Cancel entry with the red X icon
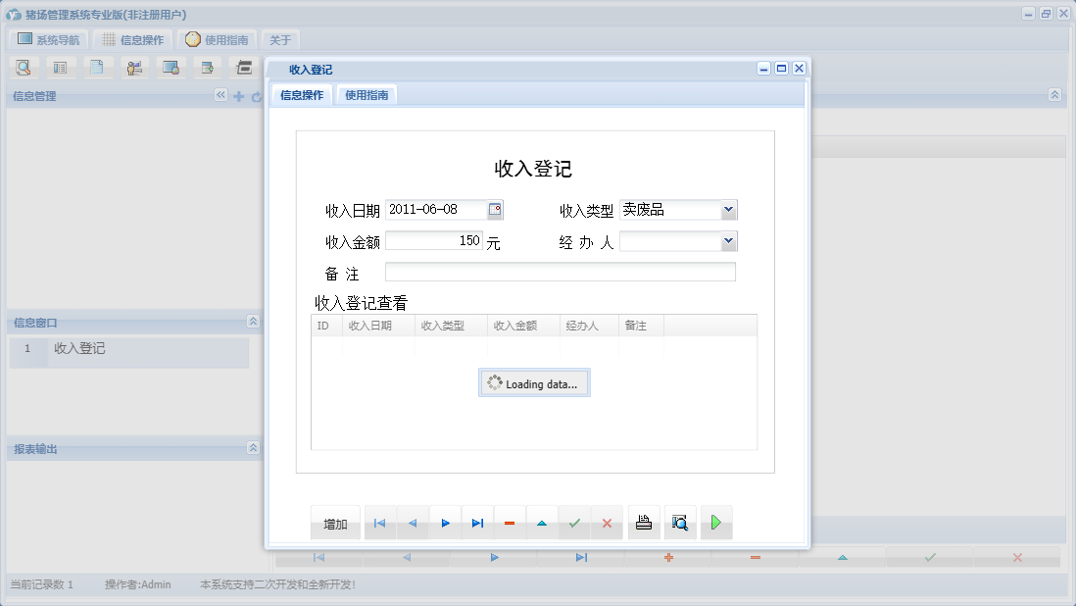Screen dimensions: 1076x606 [x=607, y=522]
